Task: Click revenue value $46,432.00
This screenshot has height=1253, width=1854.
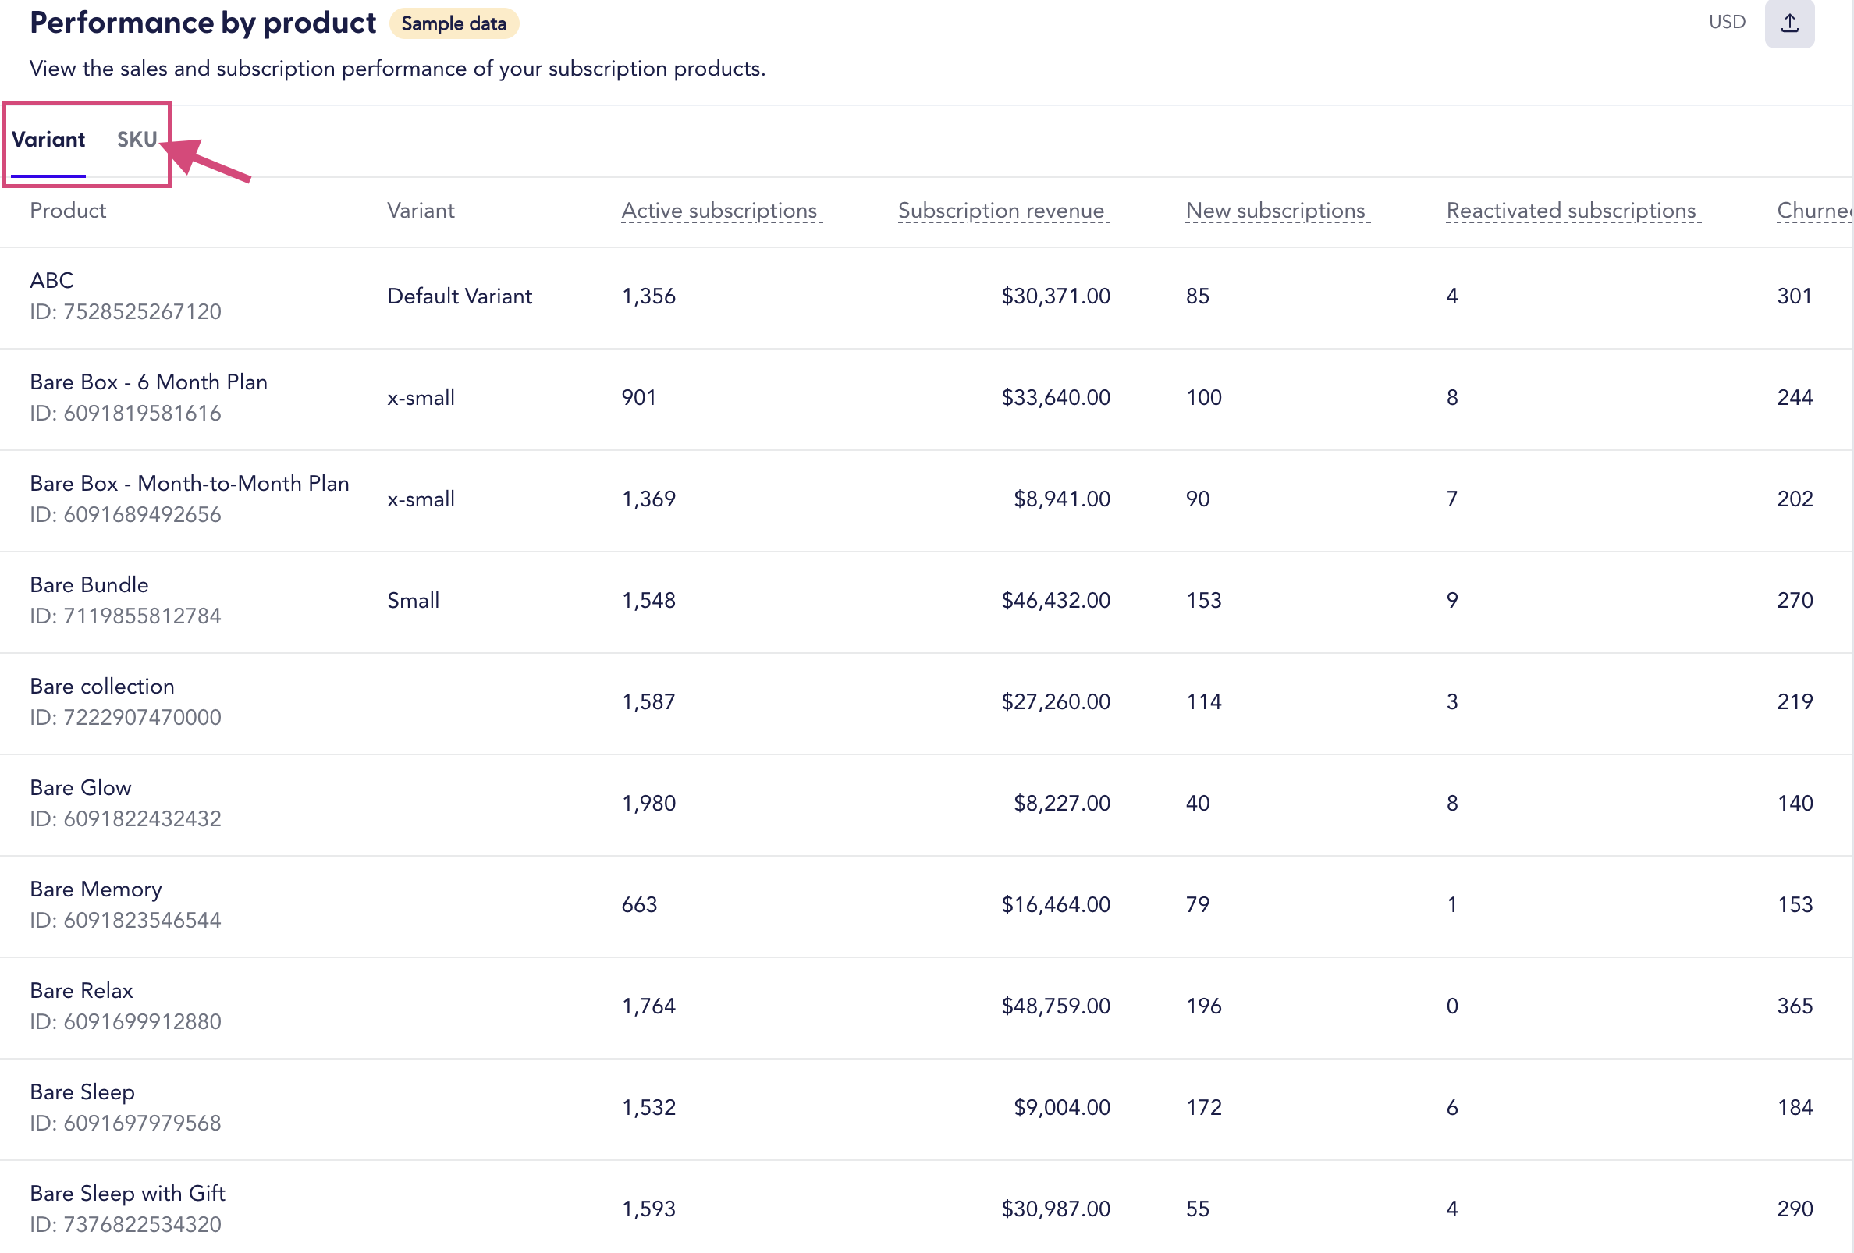Action: pos(1056,601)
